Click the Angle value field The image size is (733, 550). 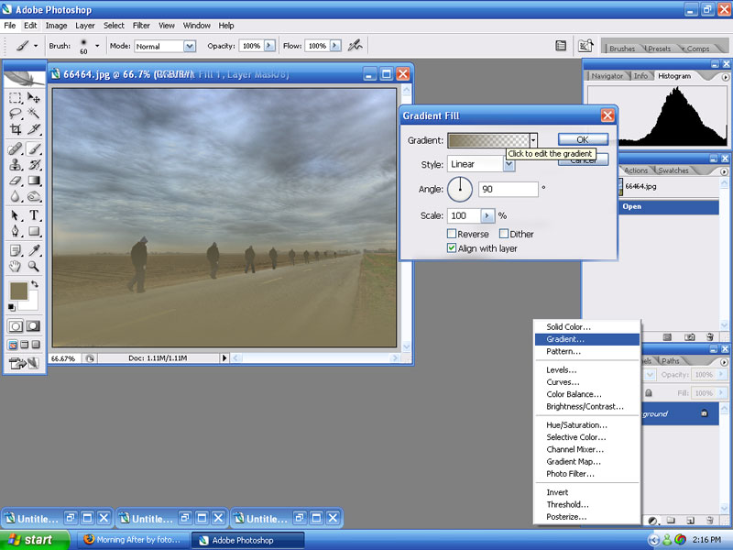(509, 189)
